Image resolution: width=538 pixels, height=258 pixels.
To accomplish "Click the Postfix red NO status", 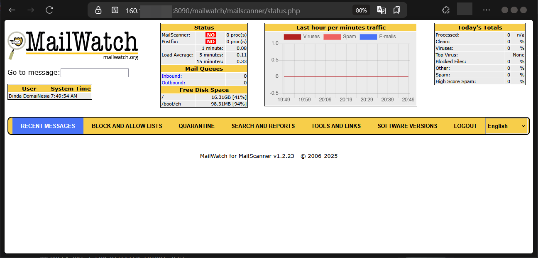I will pos(211,42).
